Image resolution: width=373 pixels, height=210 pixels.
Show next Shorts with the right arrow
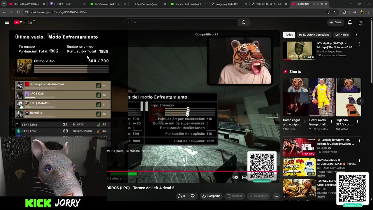(x=360, y=101)
